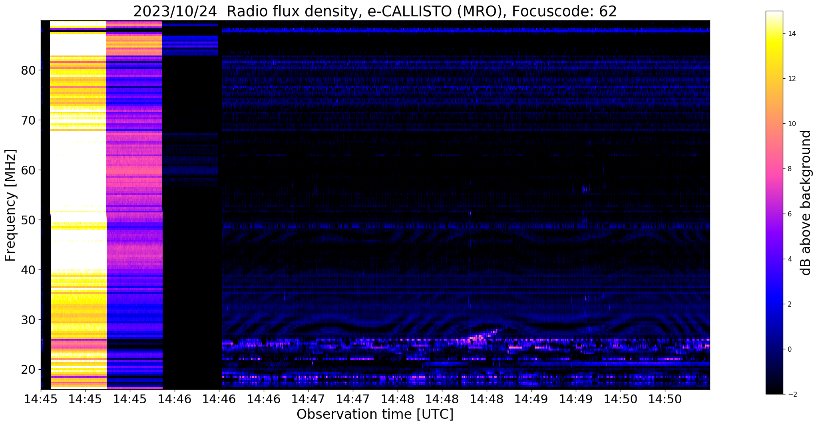Click the 60 tick on the frequency axis
The height and width of the screenshot is (426, 818).
point(28,170)
